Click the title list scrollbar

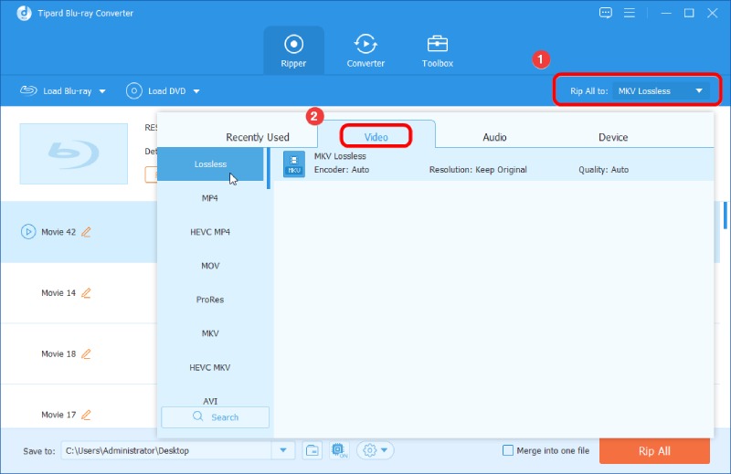pos(726,216)
